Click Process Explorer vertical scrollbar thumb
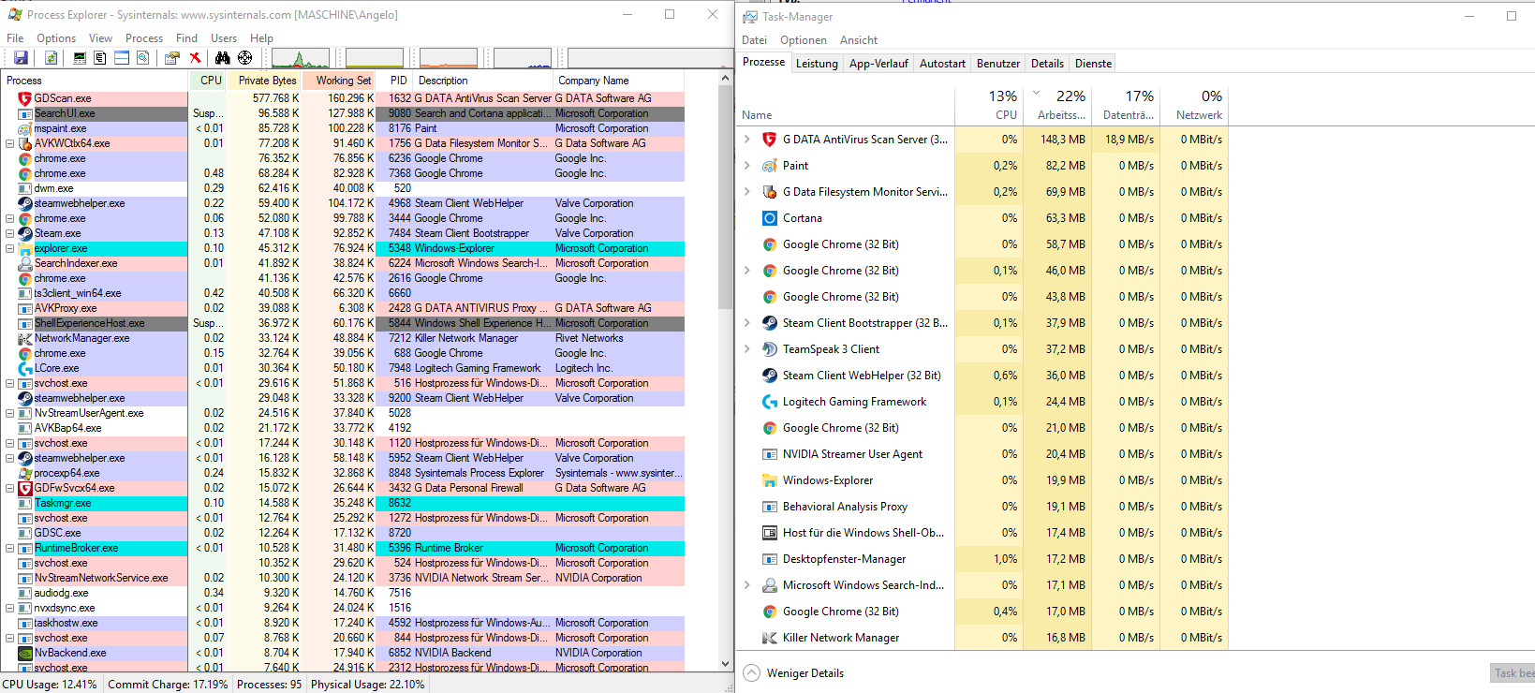 click(x=725, y=198)
